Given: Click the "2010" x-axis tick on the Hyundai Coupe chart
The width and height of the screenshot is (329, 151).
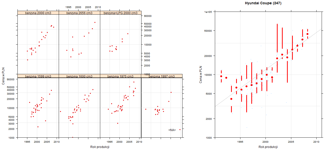Looking at the screenshot, I should pos(316,142).
